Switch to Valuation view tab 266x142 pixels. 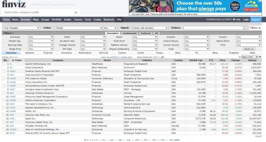click(30, 53)
